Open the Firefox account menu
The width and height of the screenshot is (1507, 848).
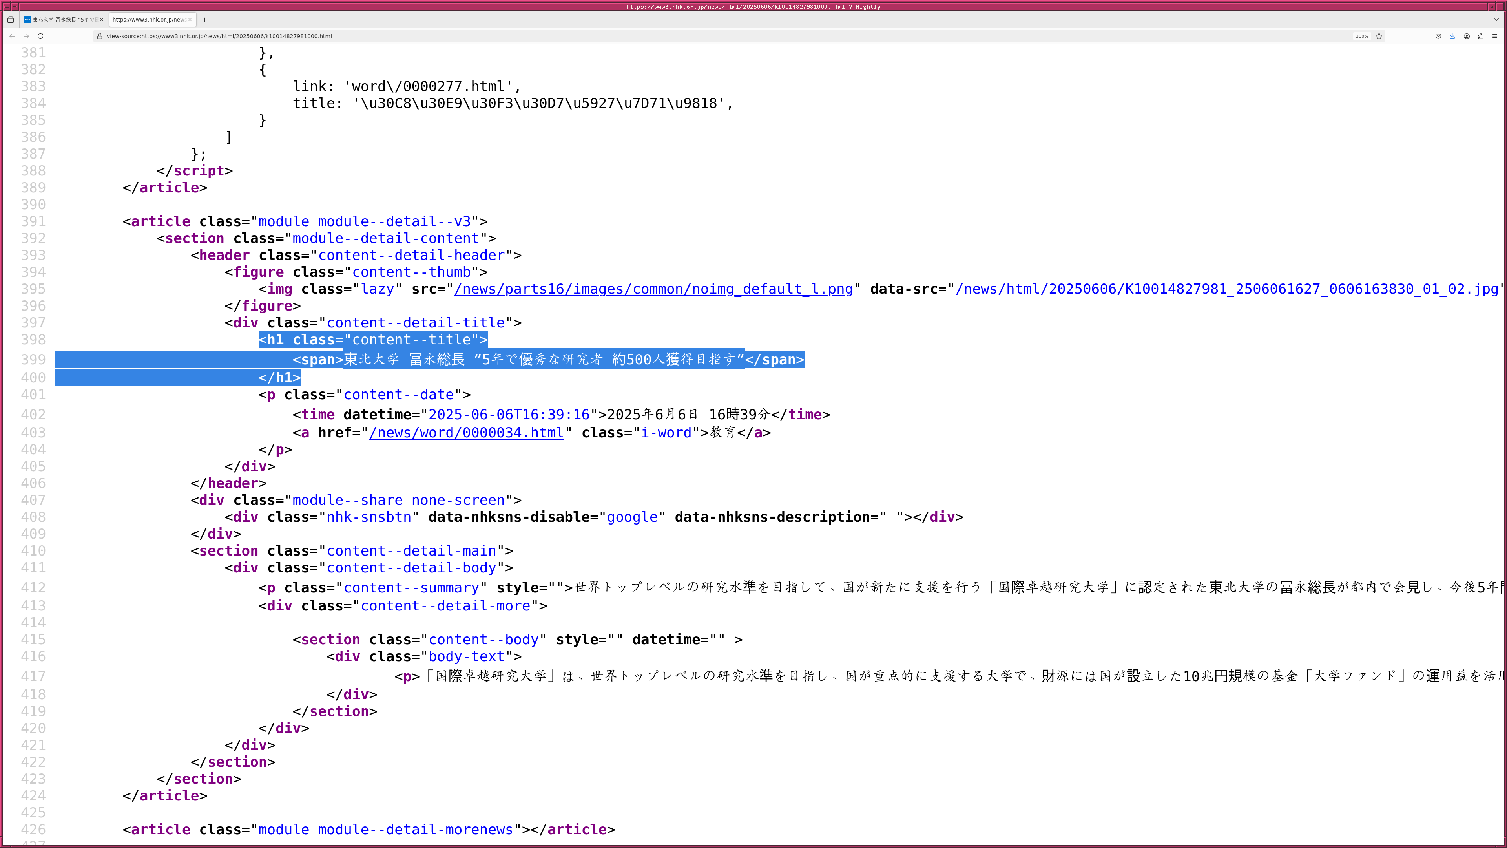tap(1467, 36)
